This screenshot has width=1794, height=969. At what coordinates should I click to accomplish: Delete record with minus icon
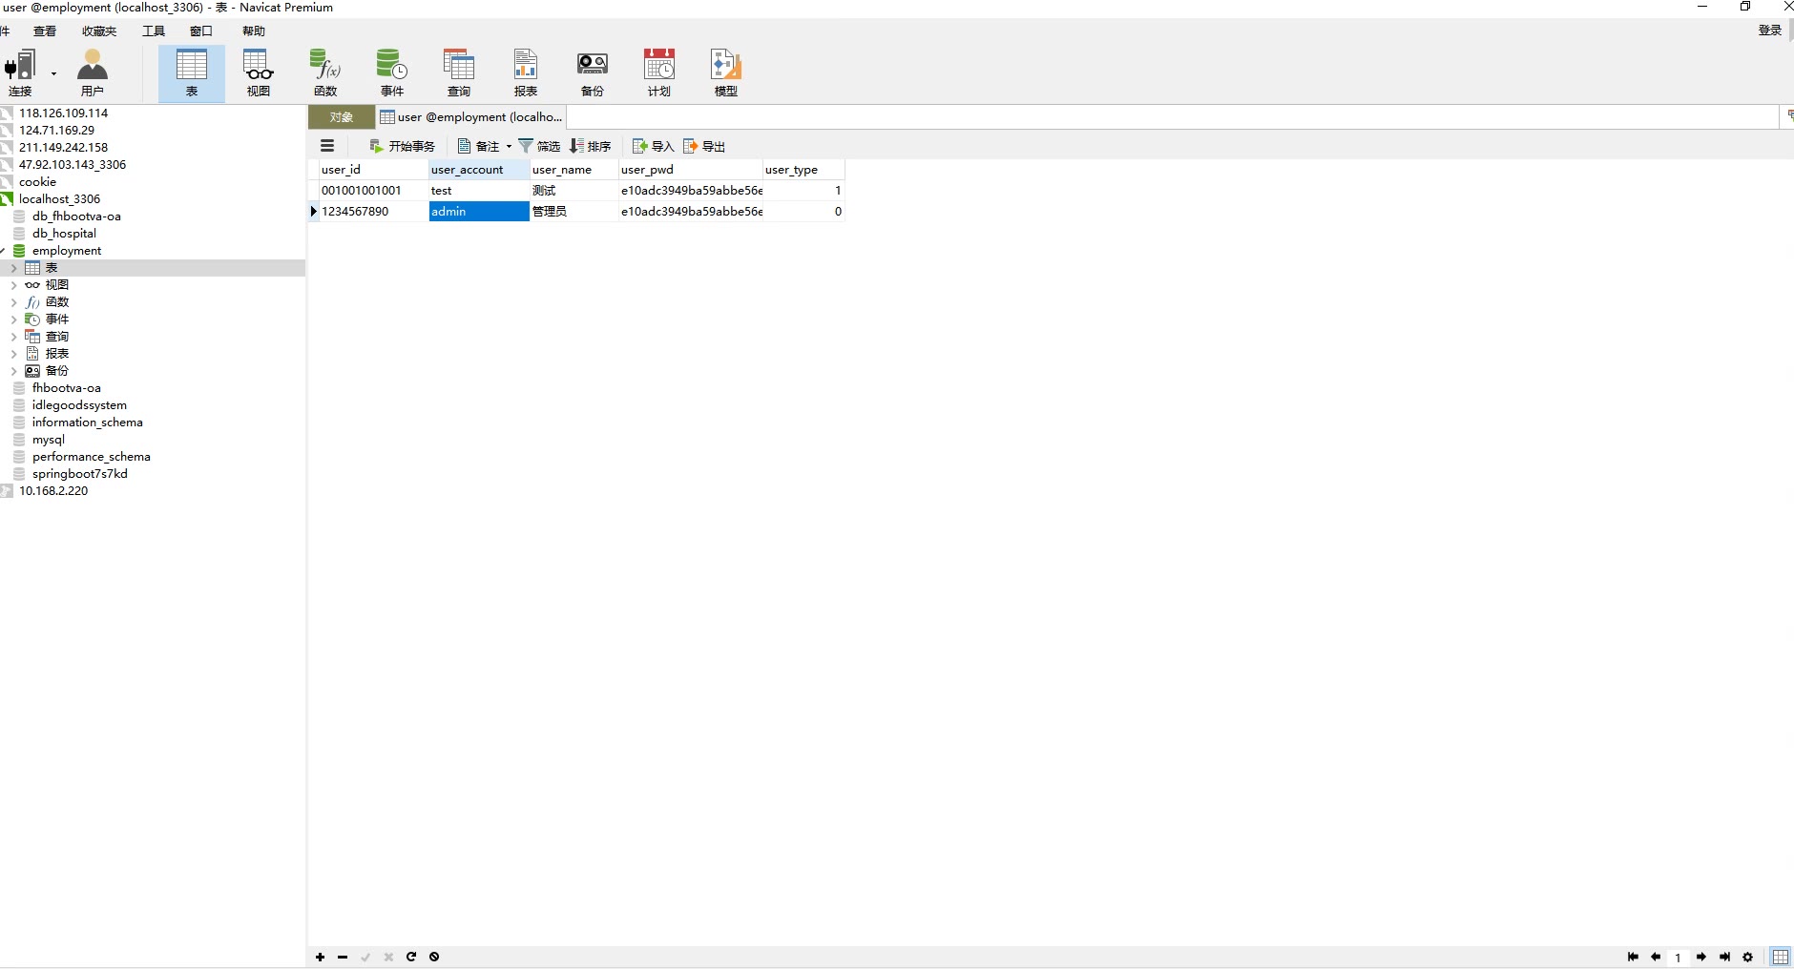point(343,957)
